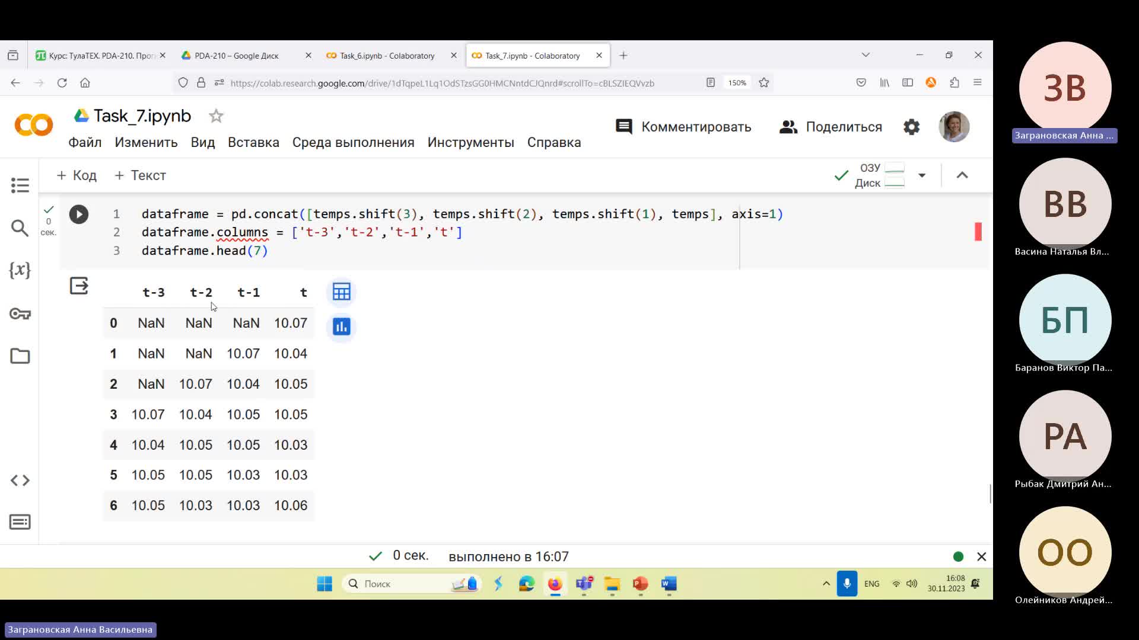Open Colab settings gear icon
This screenshot has height=640, width=1139.
[911, 127]
